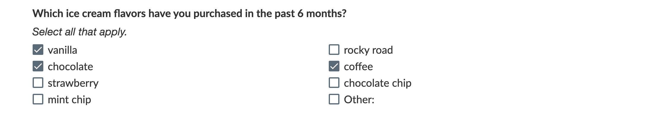The image size is (648, 118).
Task: Tick the Other: checkbox
Action: (334, 99)
